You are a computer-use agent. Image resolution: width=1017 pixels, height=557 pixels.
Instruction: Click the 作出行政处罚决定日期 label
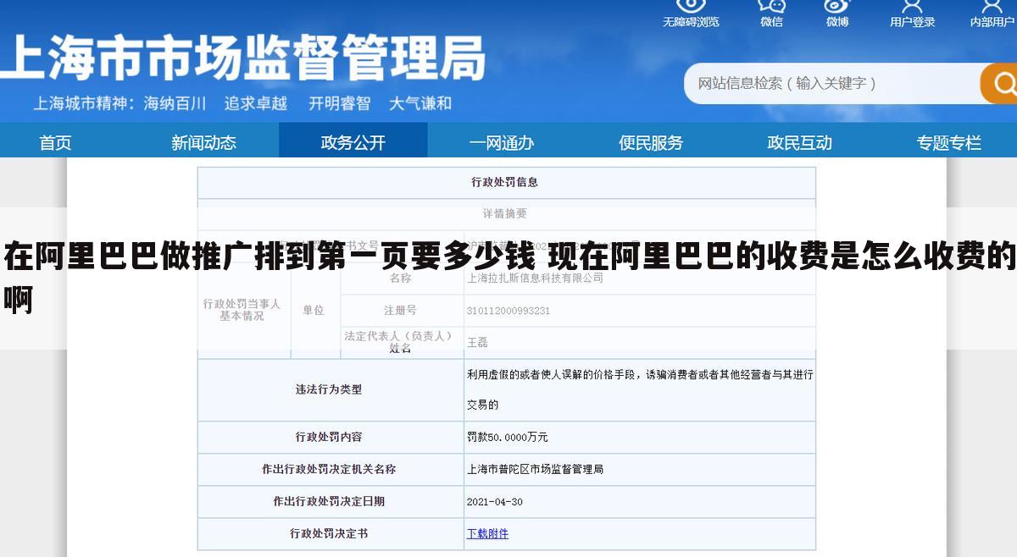coord(329,501)
